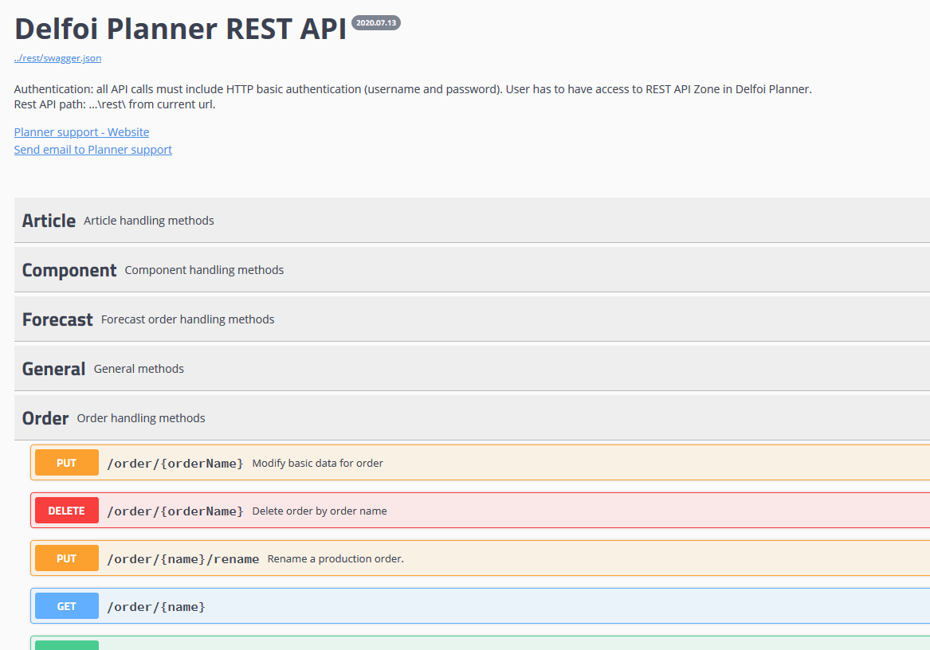Screen dimensions: 930x650
Task: Open the ../rest/swagger.json link
Action: click(57, 58)
